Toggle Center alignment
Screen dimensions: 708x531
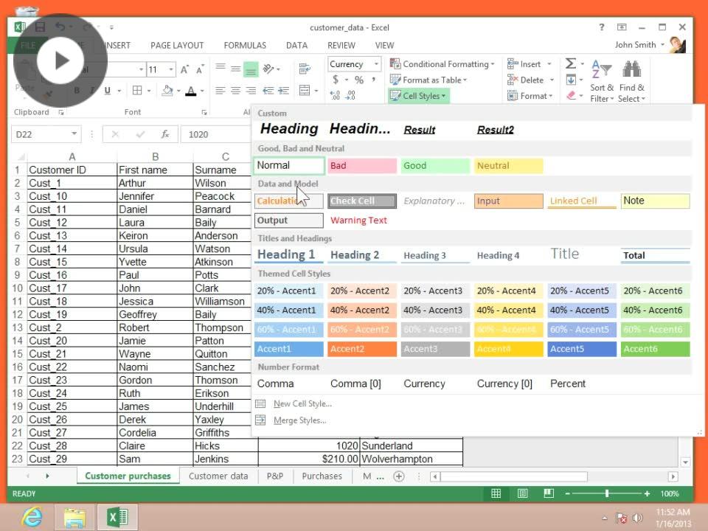tap(236, 89)
